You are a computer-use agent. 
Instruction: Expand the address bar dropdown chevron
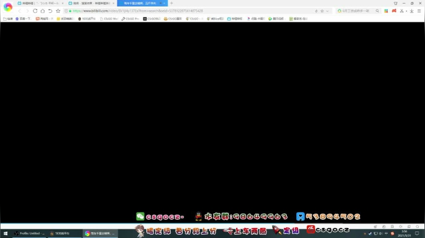pyautogui.click(x=328, y=11)
